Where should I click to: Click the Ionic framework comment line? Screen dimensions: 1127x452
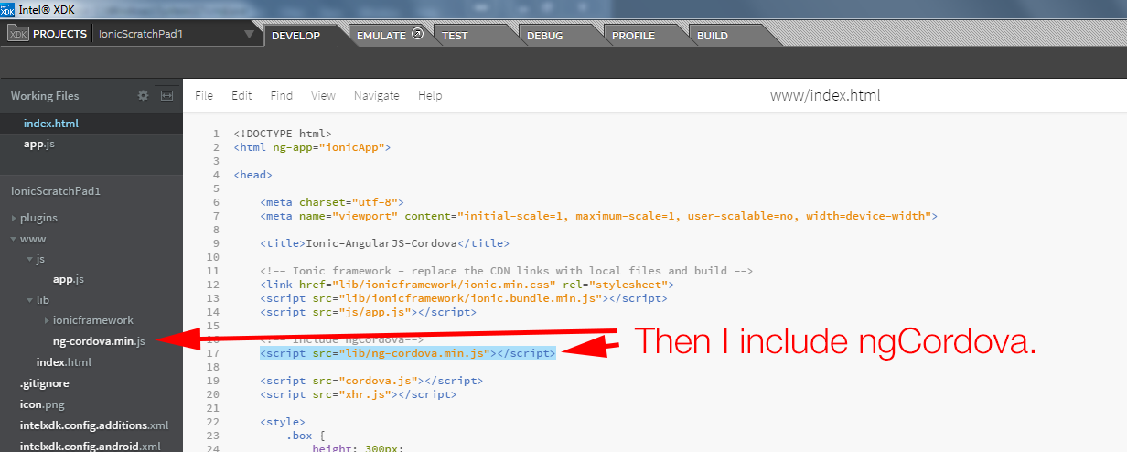506,271
